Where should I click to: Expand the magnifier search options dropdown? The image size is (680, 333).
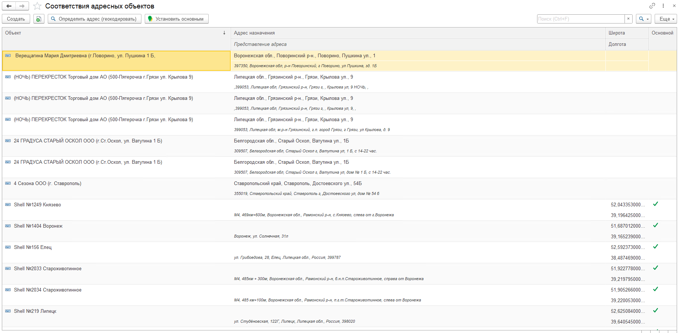(644, 19)
